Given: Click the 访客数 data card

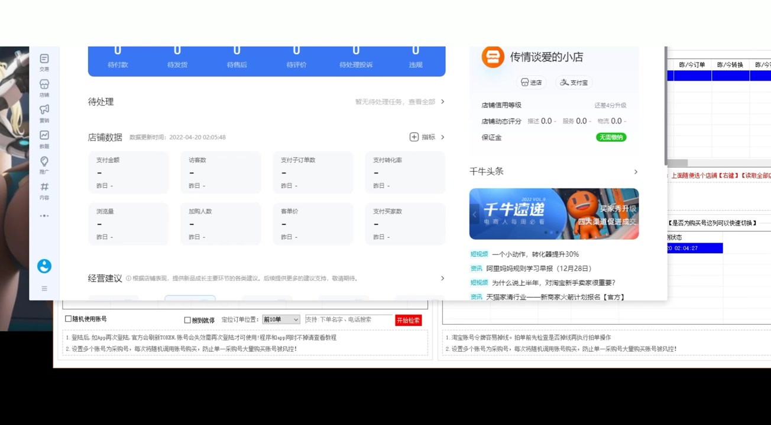Looking at the screenshot, I should 221,172.
